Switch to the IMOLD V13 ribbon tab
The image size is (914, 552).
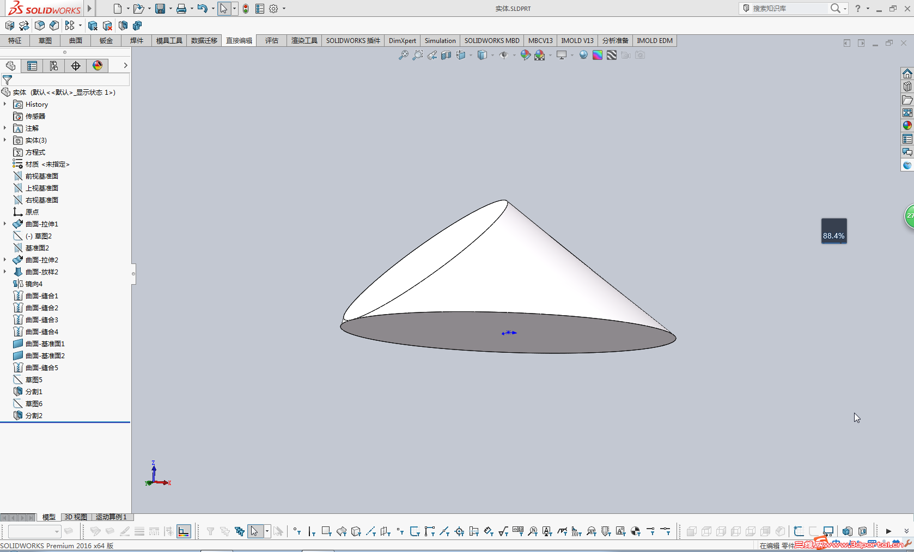577,41
